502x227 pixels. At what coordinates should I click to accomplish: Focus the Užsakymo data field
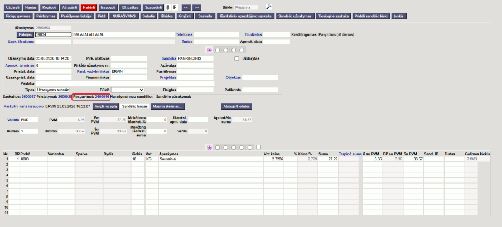click(54, 58)
